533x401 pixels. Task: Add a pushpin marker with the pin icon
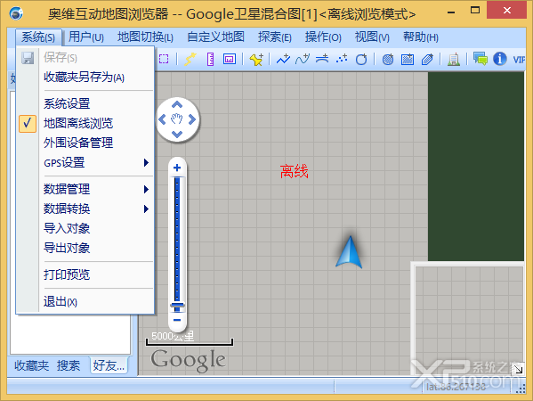point(256,59)
